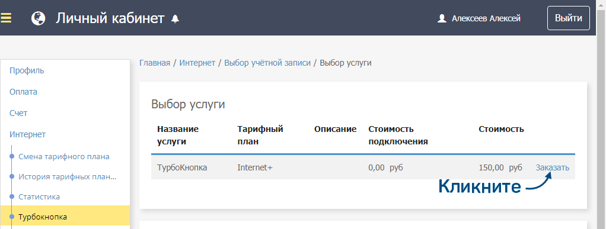This screenshot has height=229, width=606.
Task: Click the Личный кабинет title
Action: 110,18
